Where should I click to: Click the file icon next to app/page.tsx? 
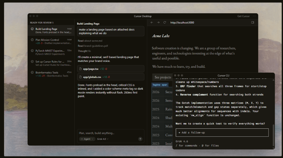[x=80, y=69]
